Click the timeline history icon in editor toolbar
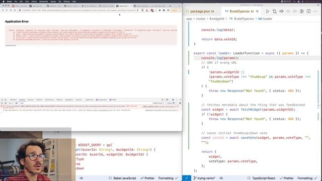 click(x=302, y=12)
